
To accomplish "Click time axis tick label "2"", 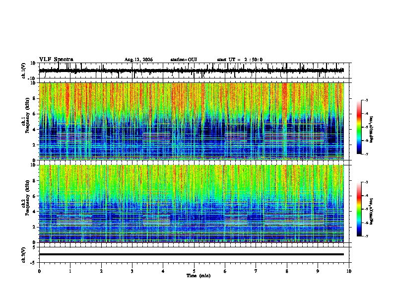I will coord(101,271).
